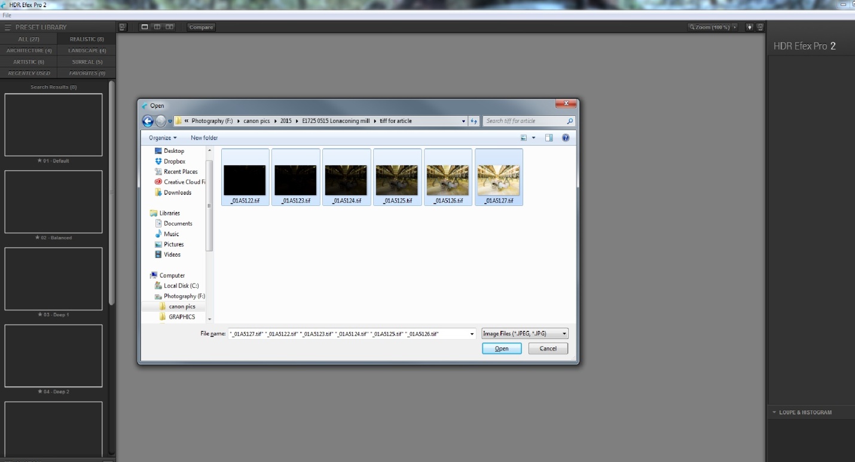
Task: Open the recent pages dropdown beside navigation arrows
Action: pyautogui.click(x=170, y=121)
